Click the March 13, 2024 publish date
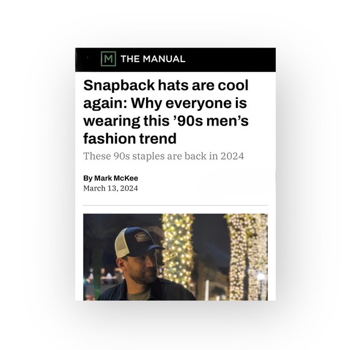 pos(110,188)
